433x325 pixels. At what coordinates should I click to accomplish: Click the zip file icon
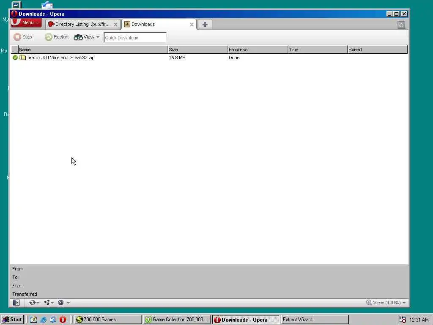23,58
